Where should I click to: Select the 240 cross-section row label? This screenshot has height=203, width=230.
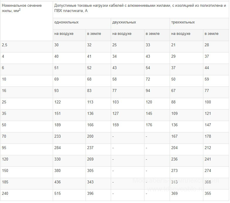pos(5,193)
